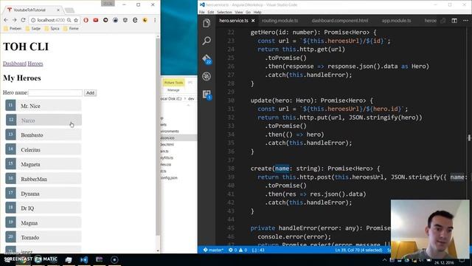472x266 pixels.
Task: Open the Extensions view in VS Code
Action: coord(206,95)
